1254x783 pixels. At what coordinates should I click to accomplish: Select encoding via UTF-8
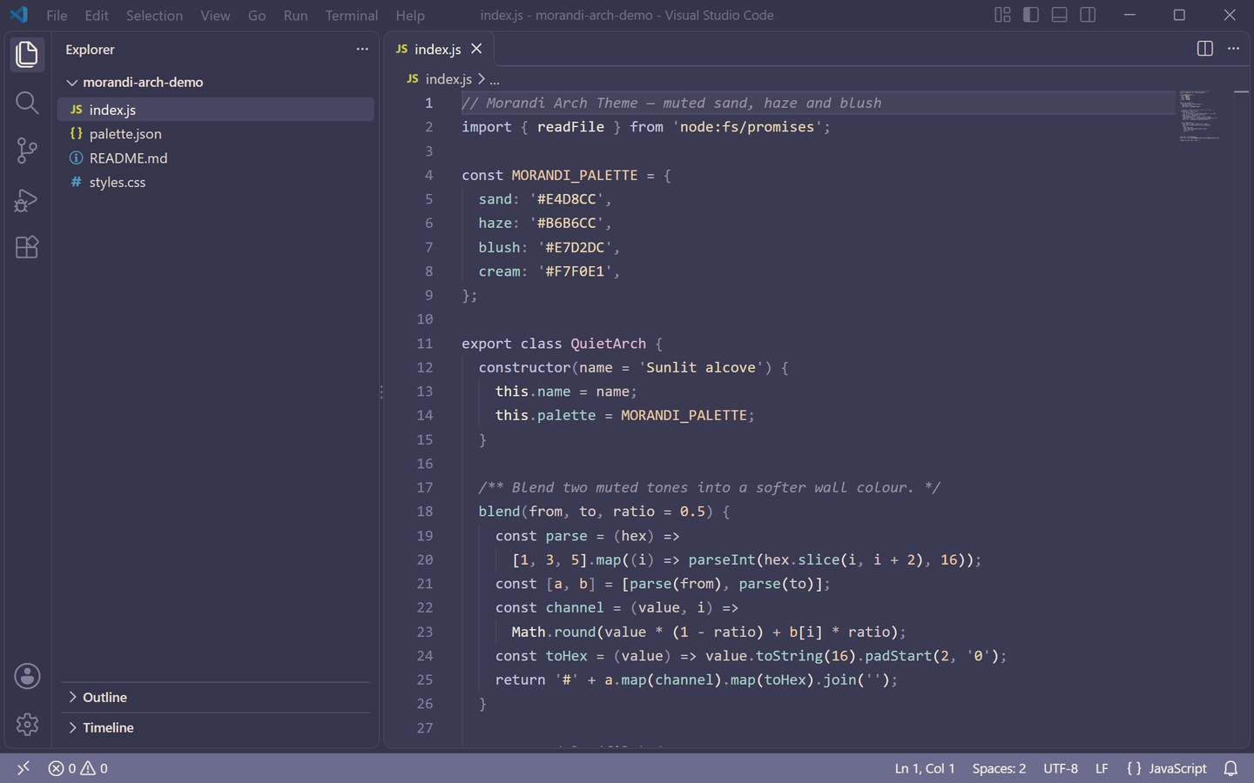click(x=1061, y=768)
